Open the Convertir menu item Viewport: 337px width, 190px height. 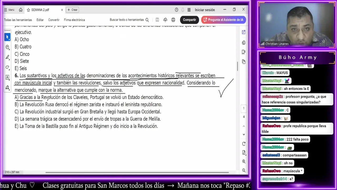[54, 20]
